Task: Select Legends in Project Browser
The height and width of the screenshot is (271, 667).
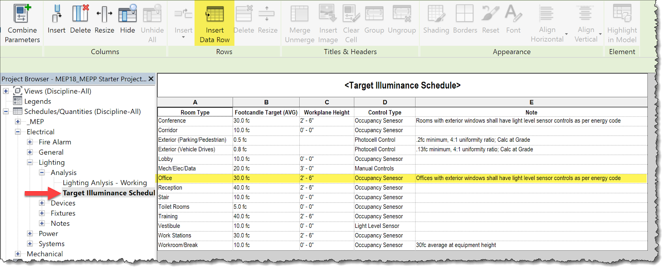Action: tap(38, 101)
